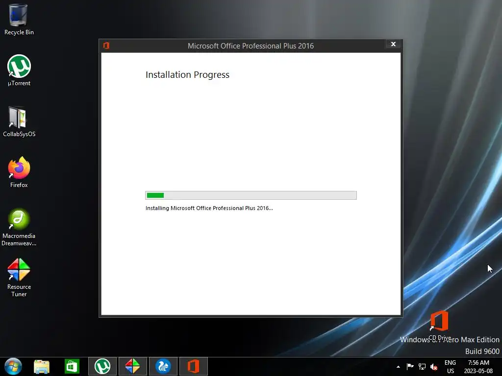Open the Recycle Bin desktop icon
The image size is (502, 376).
pyautogui.click(x=19, y=19)
